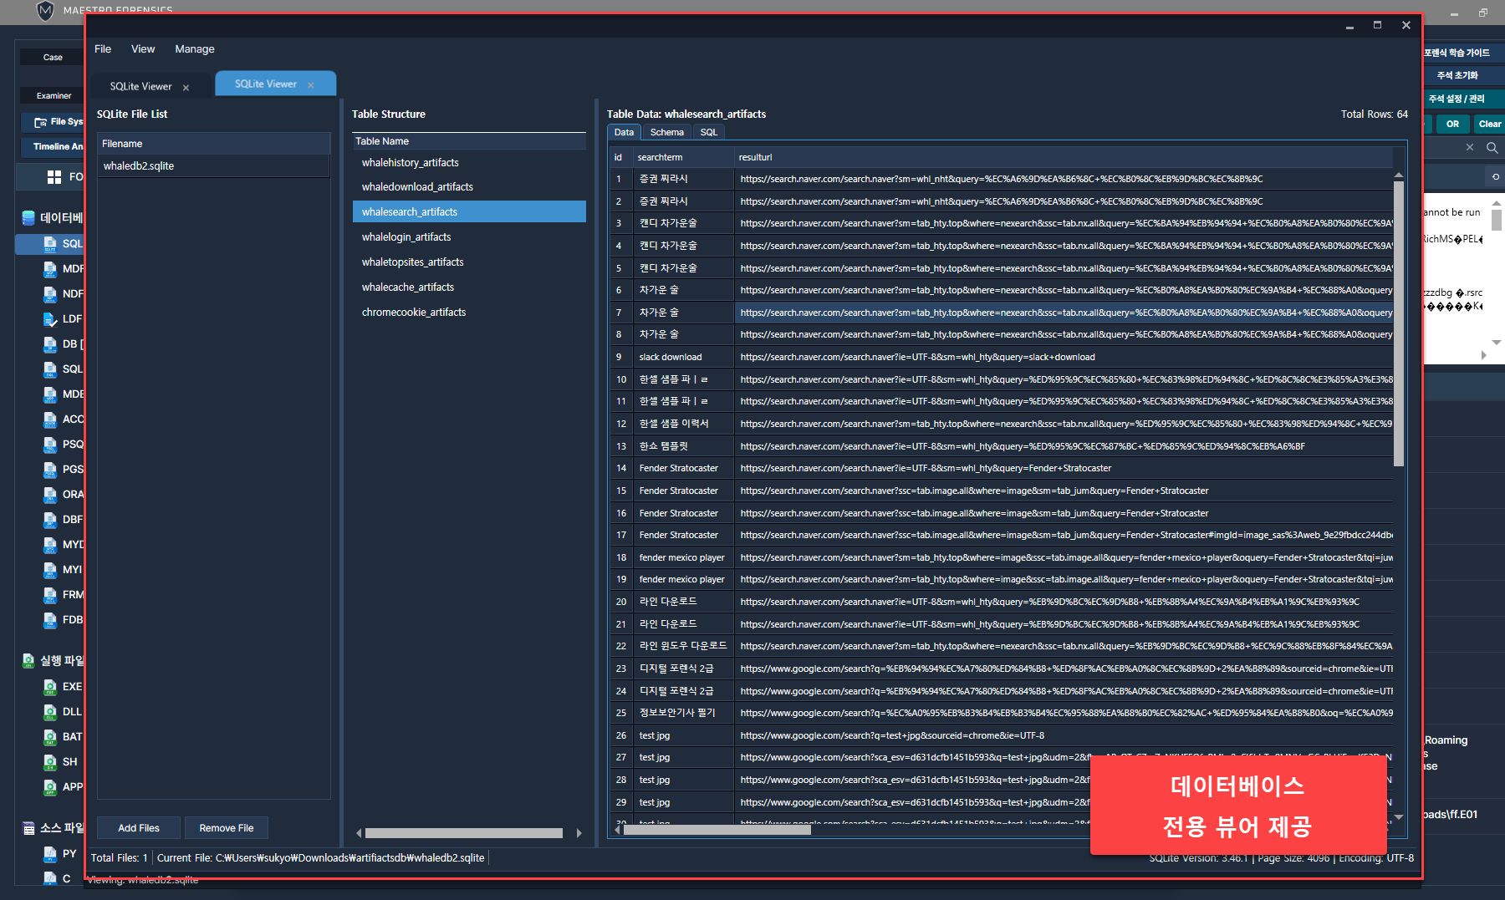Viewport: 1505px width, 900px height.
Task: Click the Table Structure horizontal scrollbar
Action: [x=463, y=833]
